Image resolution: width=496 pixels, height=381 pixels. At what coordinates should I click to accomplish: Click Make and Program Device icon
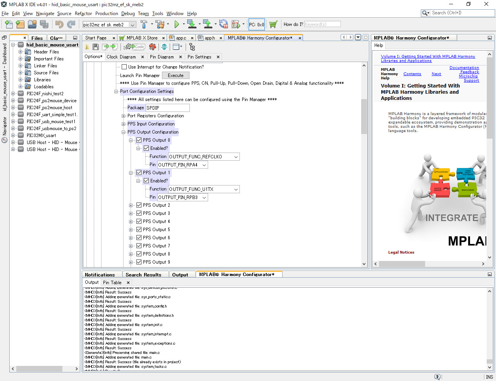[192, 24]
